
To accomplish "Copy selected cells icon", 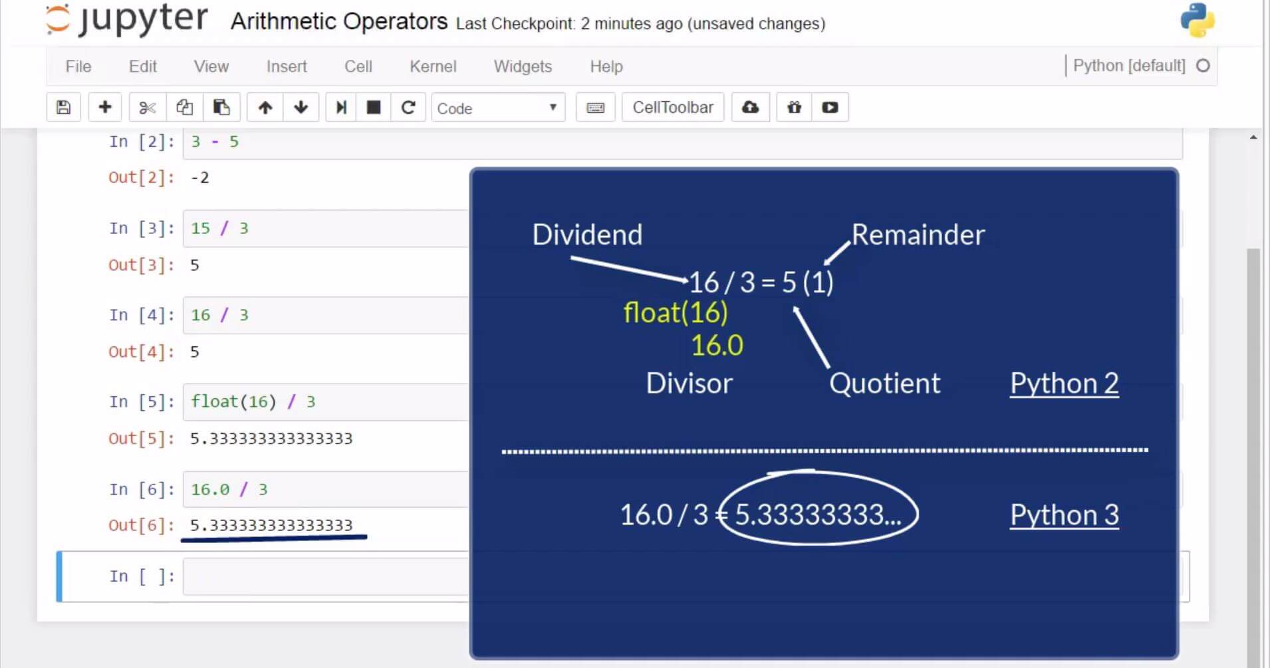I will point(184,107).
